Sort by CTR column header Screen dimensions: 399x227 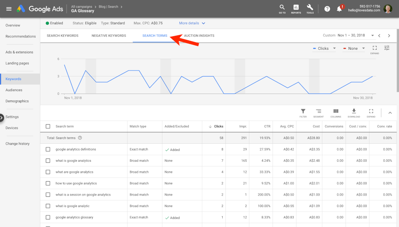[x=267, y=127]
